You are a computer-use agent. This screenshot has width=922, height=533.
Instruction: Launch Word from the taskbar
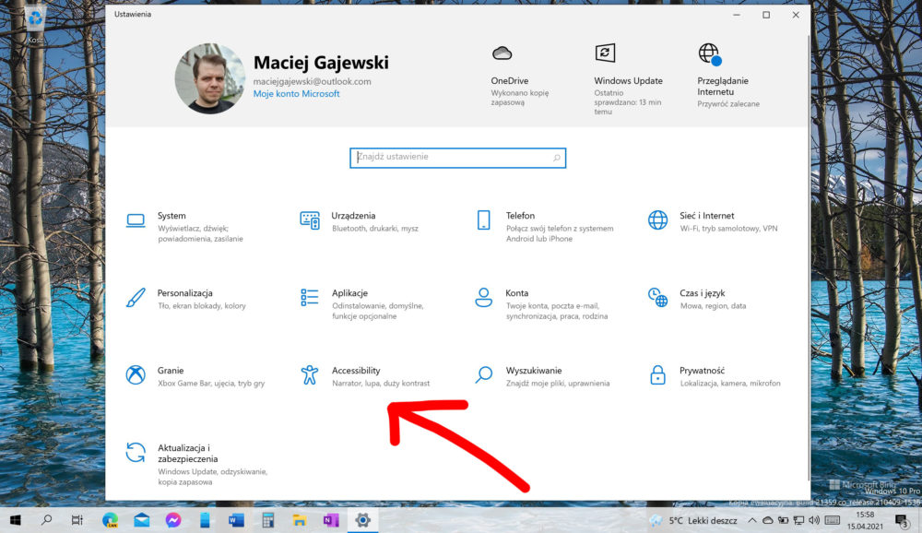236,520
